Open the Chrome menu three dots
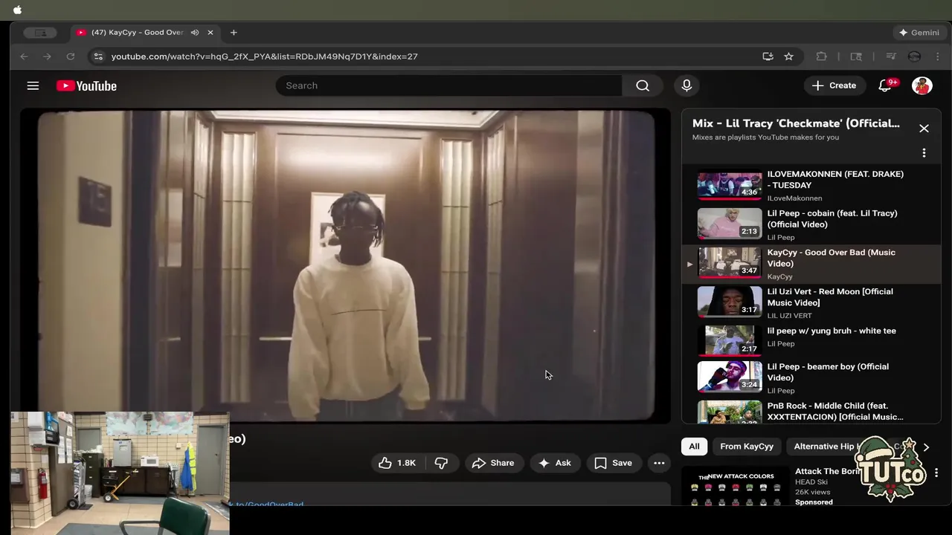Image resolution: width=952 pixels, height=535 pixels. tap(938, 56)
